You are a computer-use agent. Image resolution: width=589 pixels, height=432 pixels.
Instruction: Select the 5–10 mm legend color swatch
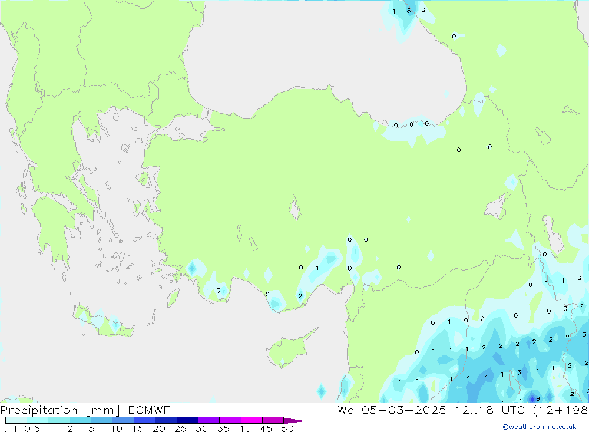(x=101, y=420)
